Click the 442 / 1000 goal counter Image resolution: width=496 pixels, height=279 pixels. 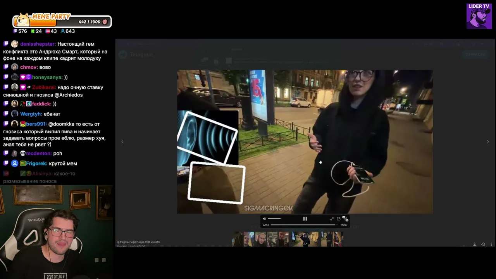click(89, 22)
